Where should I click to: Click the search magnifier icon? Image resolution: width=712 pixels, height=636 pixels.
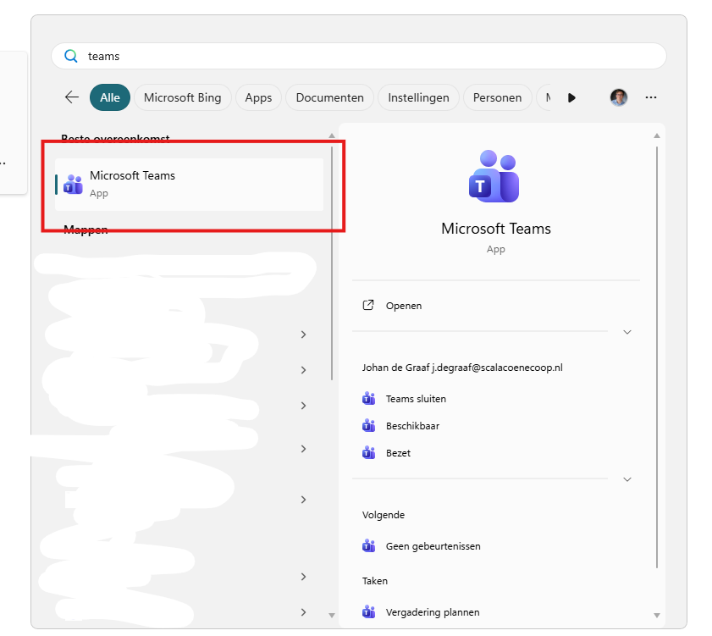pos(71,56)
